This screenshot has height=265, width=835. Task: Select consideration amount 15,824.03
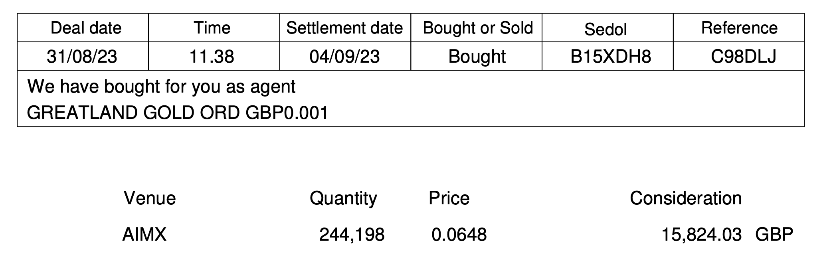coord(701,234)
